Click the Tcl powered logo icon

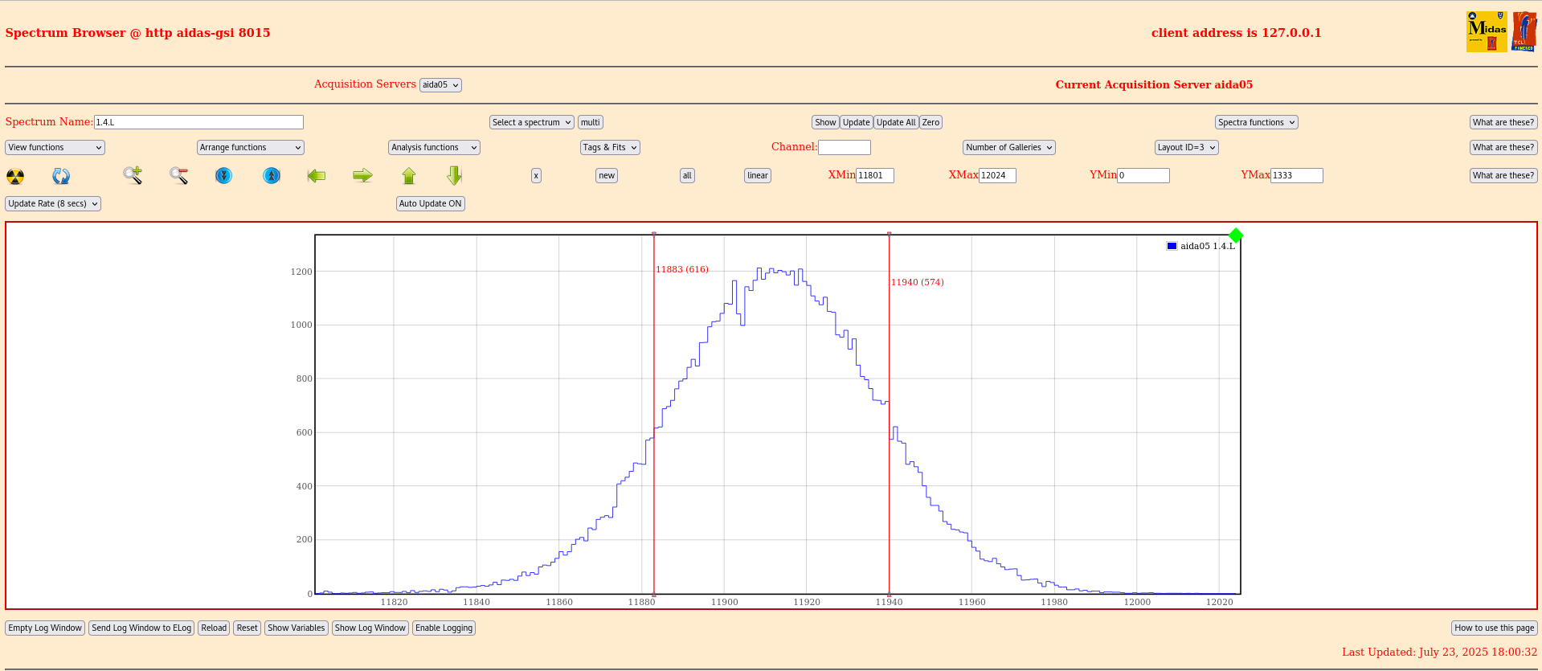(1524, 32)
